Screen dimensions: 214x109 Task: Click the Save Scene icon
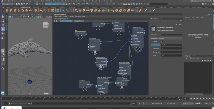[x=22, y=4]
